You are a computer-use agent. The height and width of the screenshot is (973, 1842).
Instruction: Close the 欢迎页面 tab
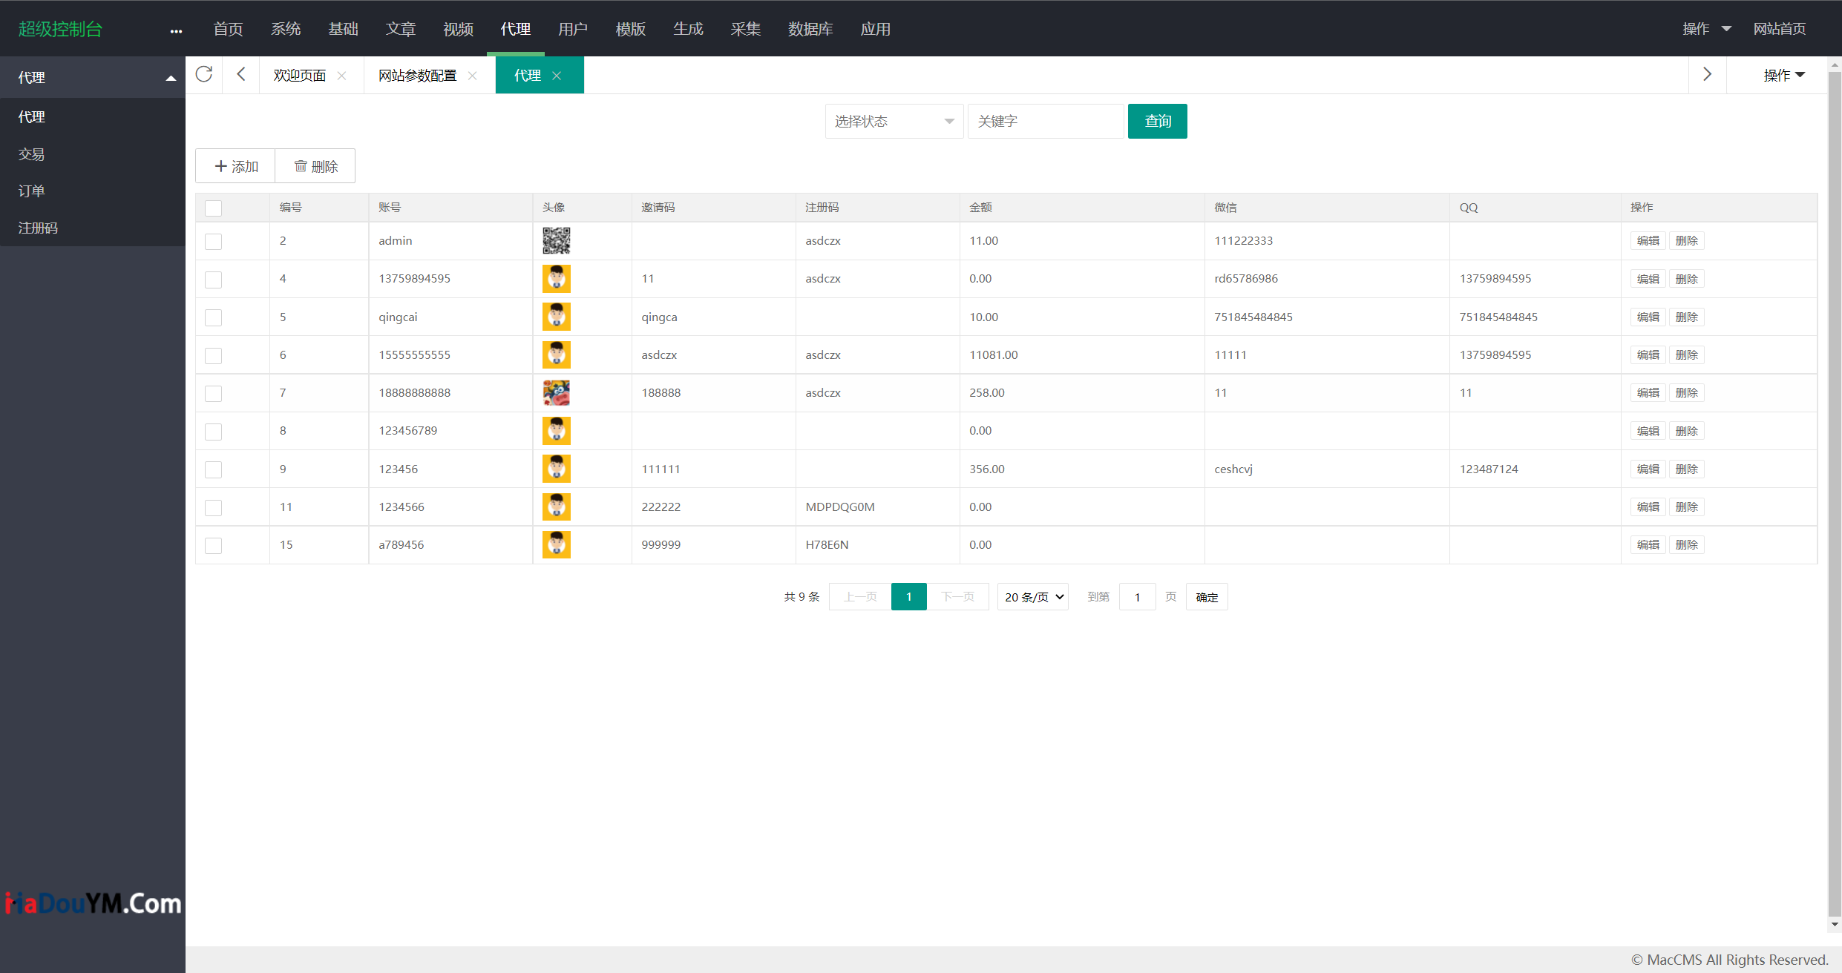(341, 76)
